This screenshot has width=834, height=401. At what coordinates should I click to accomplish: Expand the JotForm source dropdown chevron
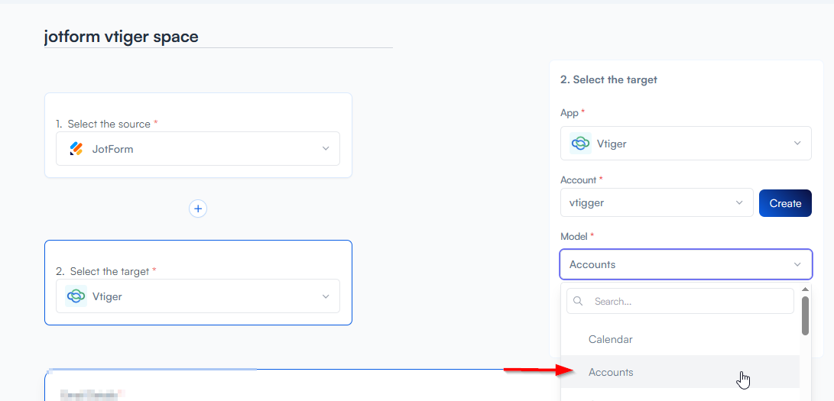tap(326, 149)
